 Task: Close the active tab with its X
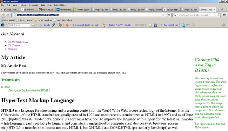[214, 9]
